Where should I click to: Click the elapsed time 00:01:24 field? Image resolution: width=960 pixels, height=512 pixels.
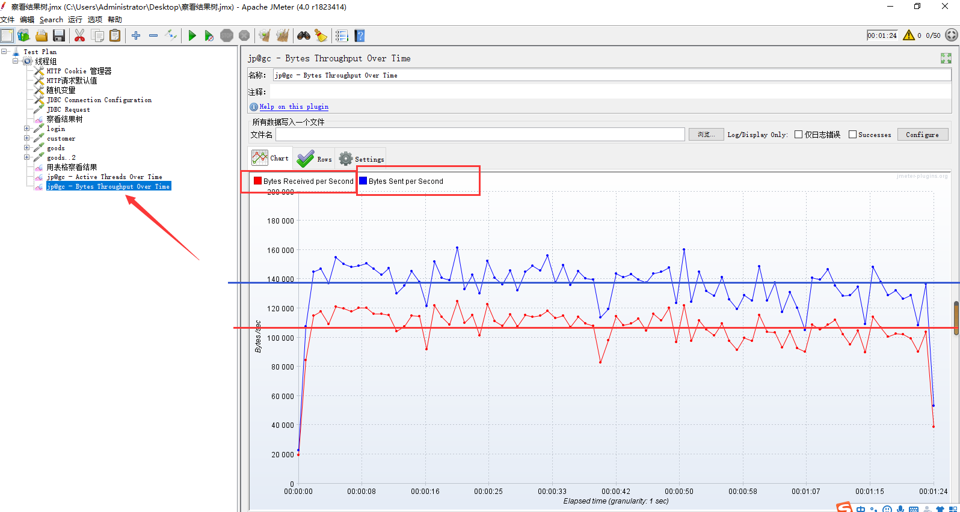pyautogui.click(x=882, y=35)
